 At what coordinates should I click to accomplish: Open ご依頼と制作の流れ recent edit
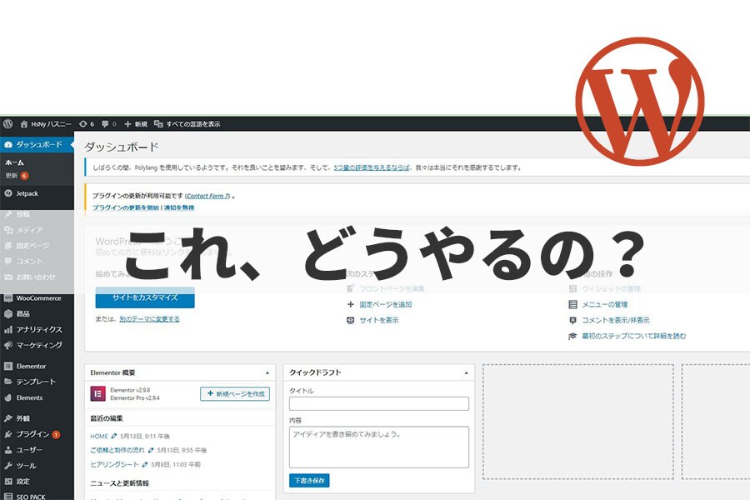coord(117,450)
